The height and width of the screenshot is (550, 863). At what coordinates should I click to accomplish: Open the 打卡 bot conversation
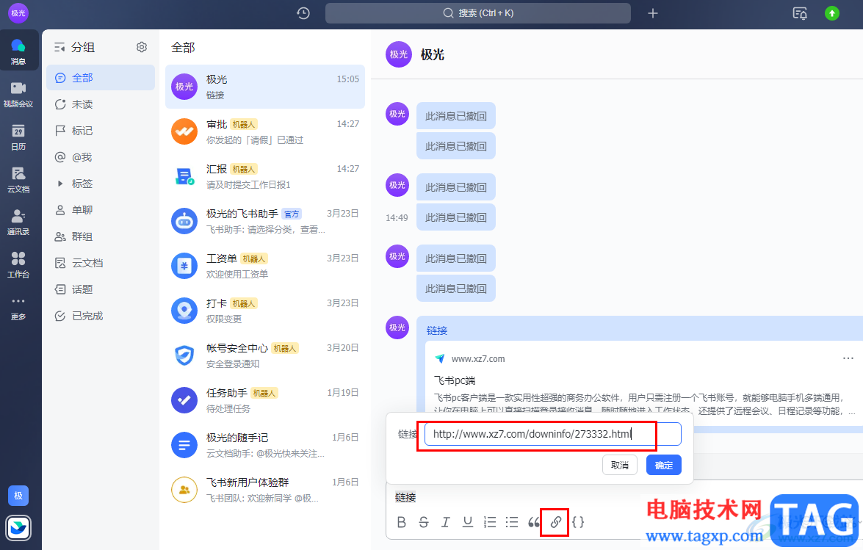coord(264,311)
